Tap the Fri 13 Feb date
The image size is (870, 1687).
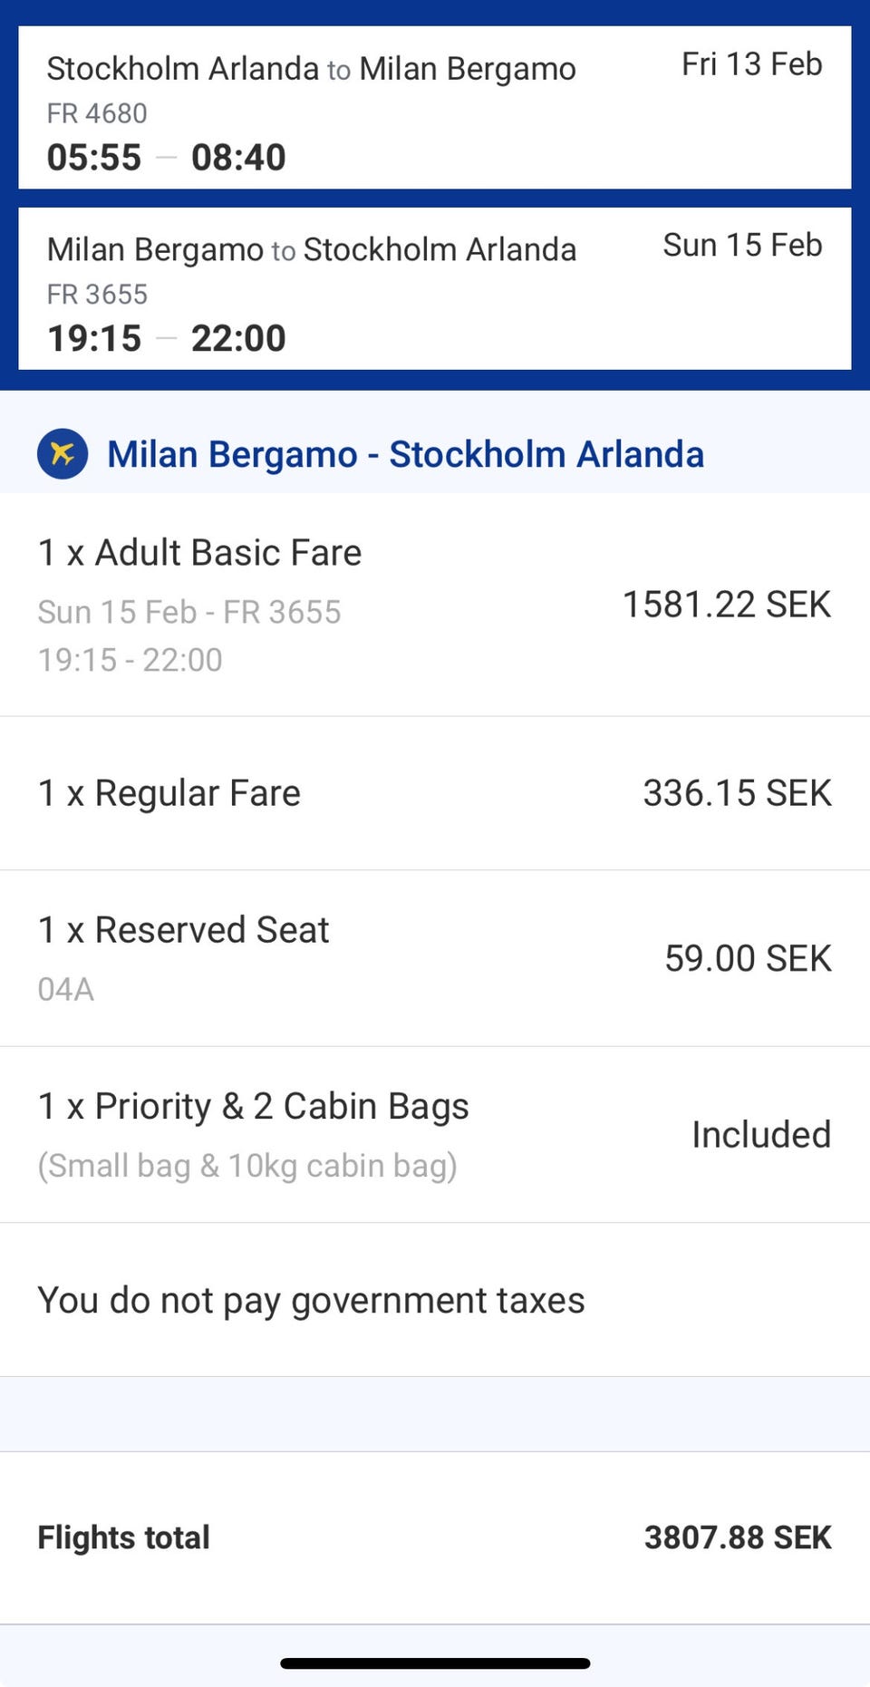click(x=751, y=64)
